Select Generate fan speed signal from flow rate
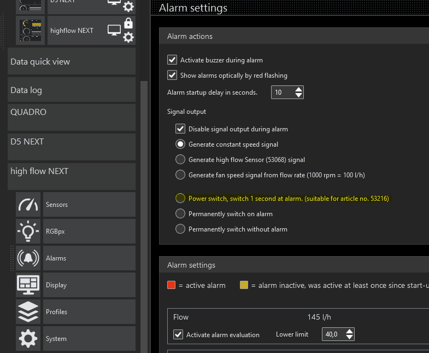 coord(180,175)
